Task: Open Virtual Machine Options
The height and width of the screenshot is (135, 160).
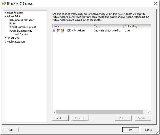Action: 23,27
